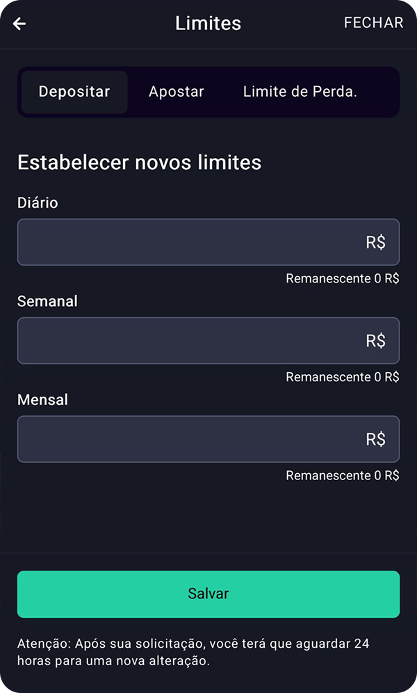Image resolution: width=417 pixels, height=693 pixels.
Task: Click Remanescente text below Diário field
Action: click(342, 279)
